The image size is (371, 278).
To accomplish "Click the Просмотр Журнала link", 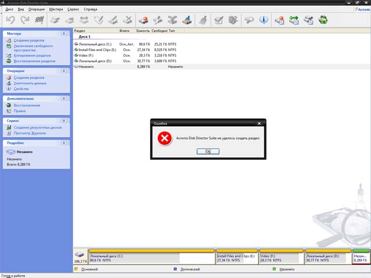I will [30, 133].
